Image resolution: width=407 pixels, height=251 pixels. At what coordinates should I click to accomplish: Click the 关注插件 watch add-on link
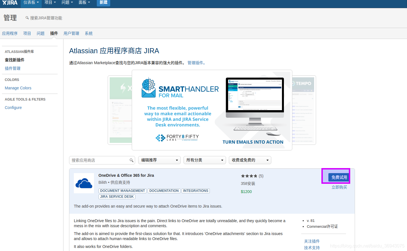[x=312, y=241]
